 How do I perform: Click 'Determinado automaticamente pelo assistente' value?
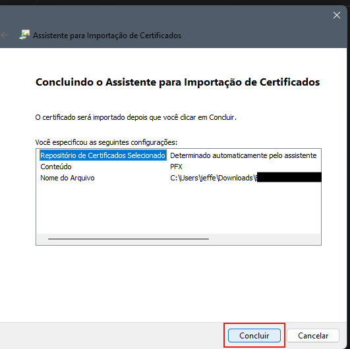(x=243, y=155)
